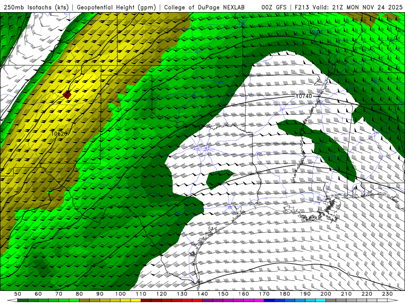Click the 130 value on the color scale
The image size is (405, 303).
click(182, 294)
